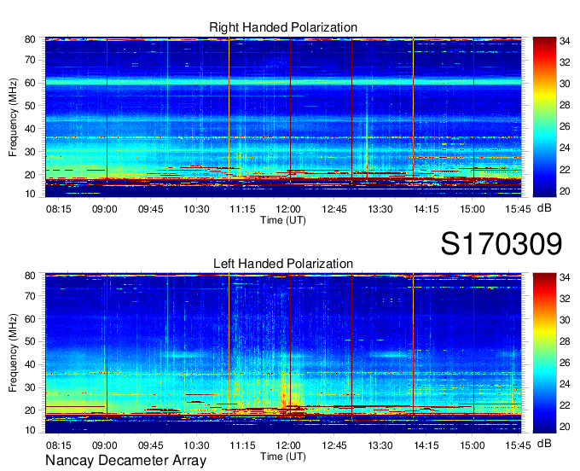This screenshot has width=580, height=471.
Task: Click the dB unit label beside the upper scale
Action: tap(544, 208)
